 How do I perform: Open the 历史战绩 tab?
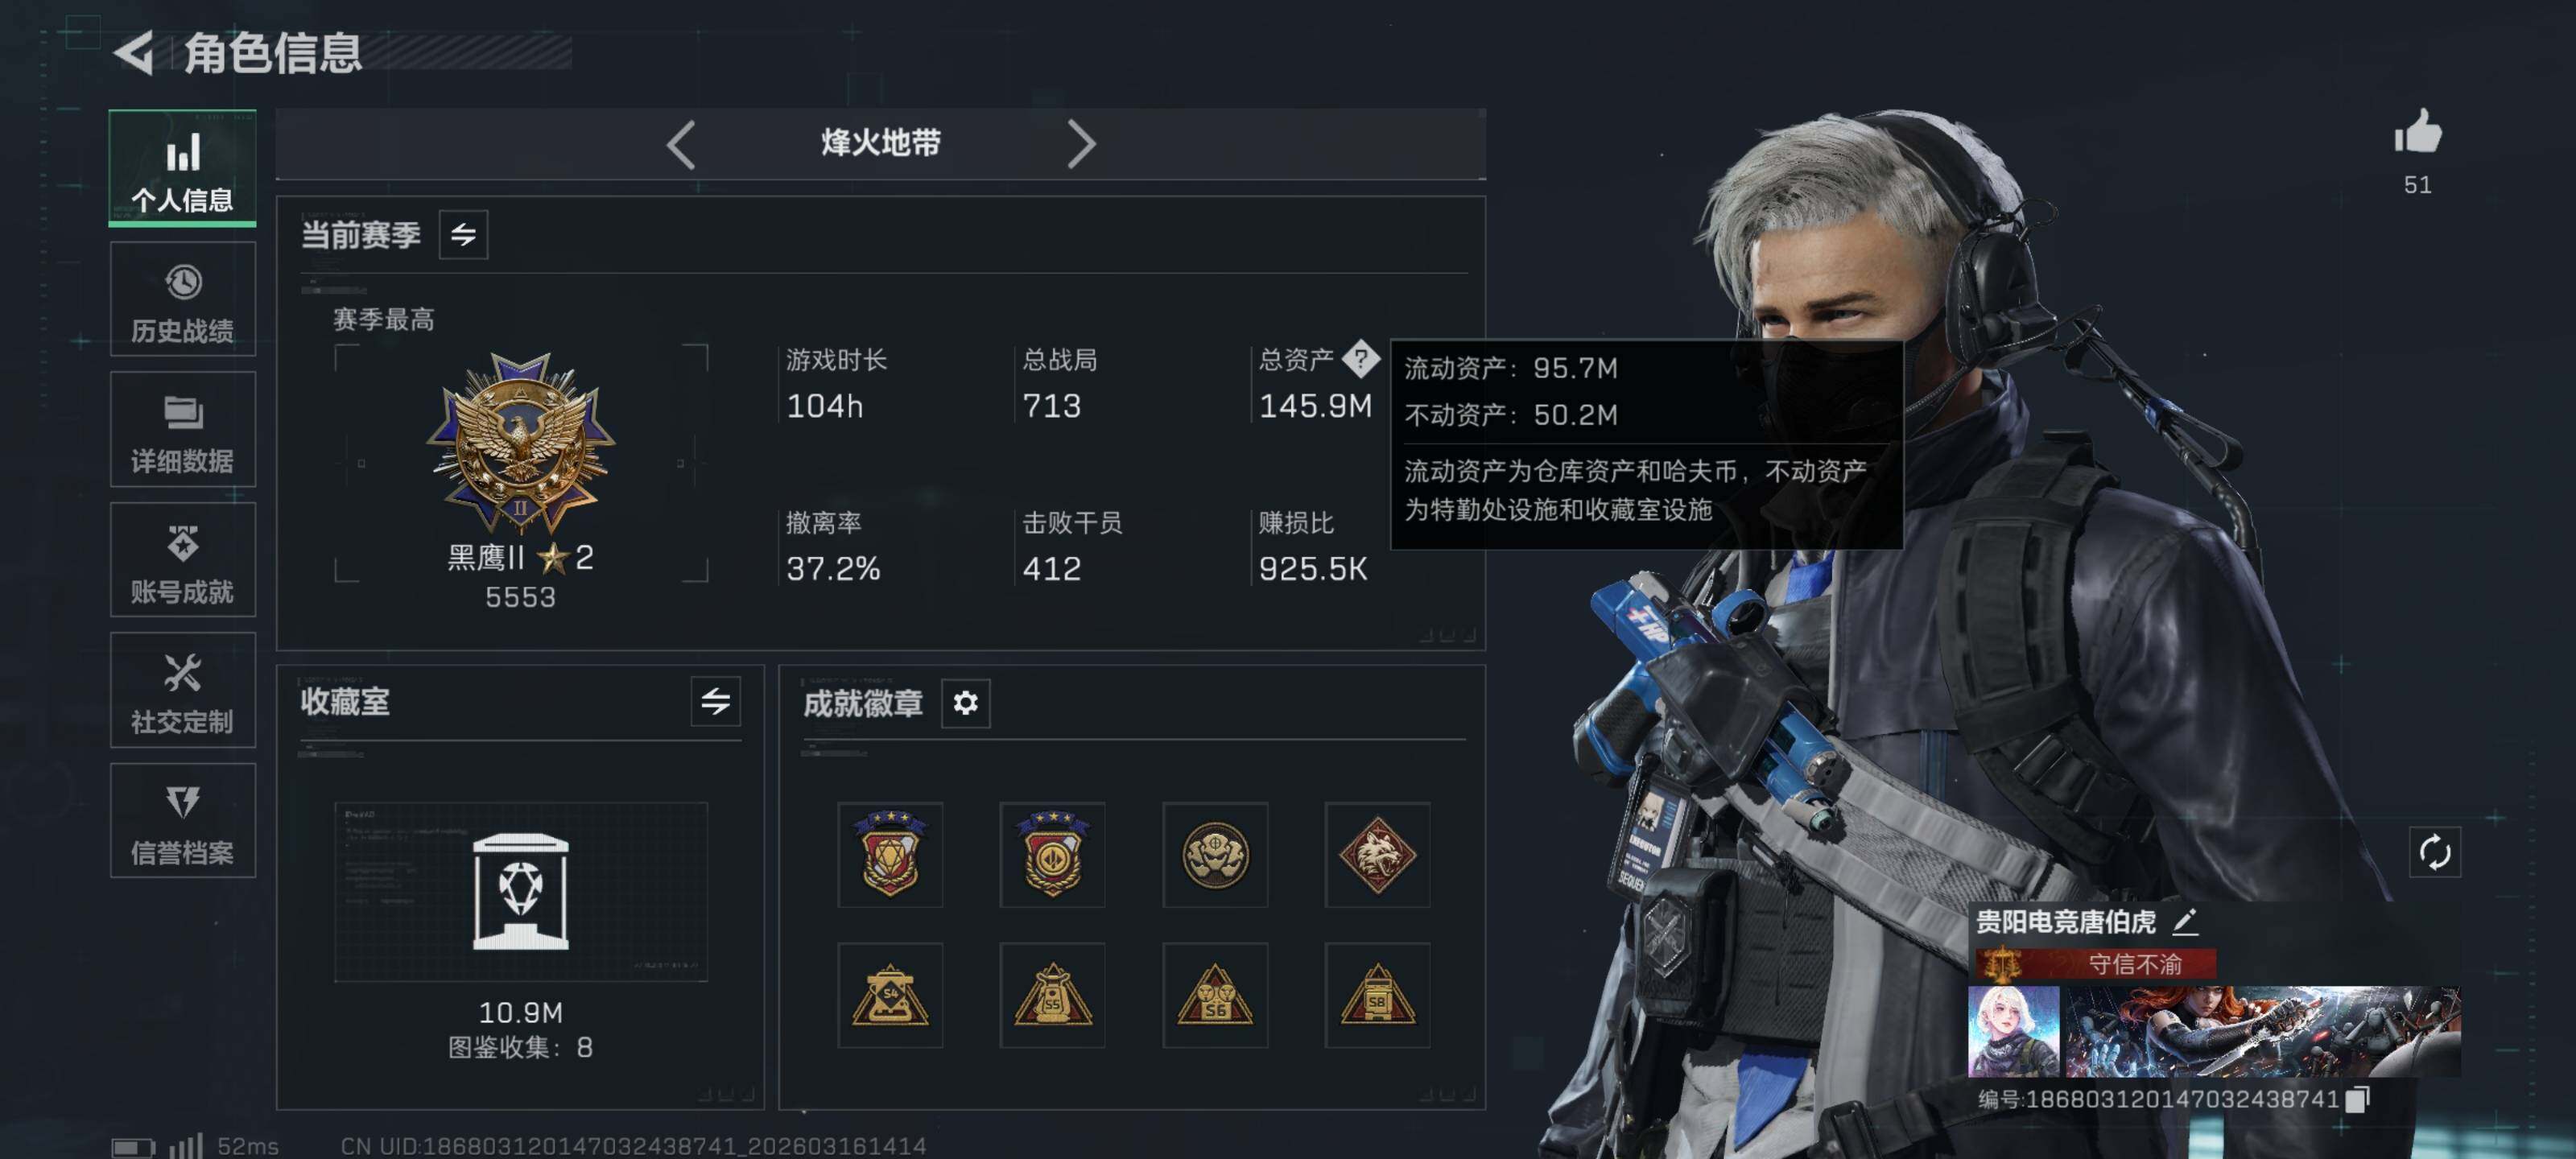(x=182, y=300)
